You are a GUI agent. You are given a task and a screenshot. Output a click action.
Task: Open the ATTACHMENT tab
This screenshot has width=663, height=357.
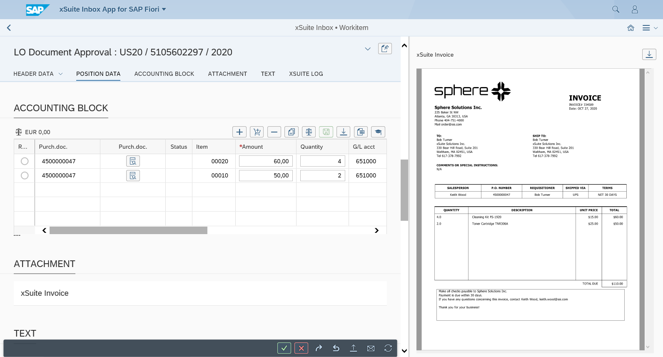pos(227,74)
